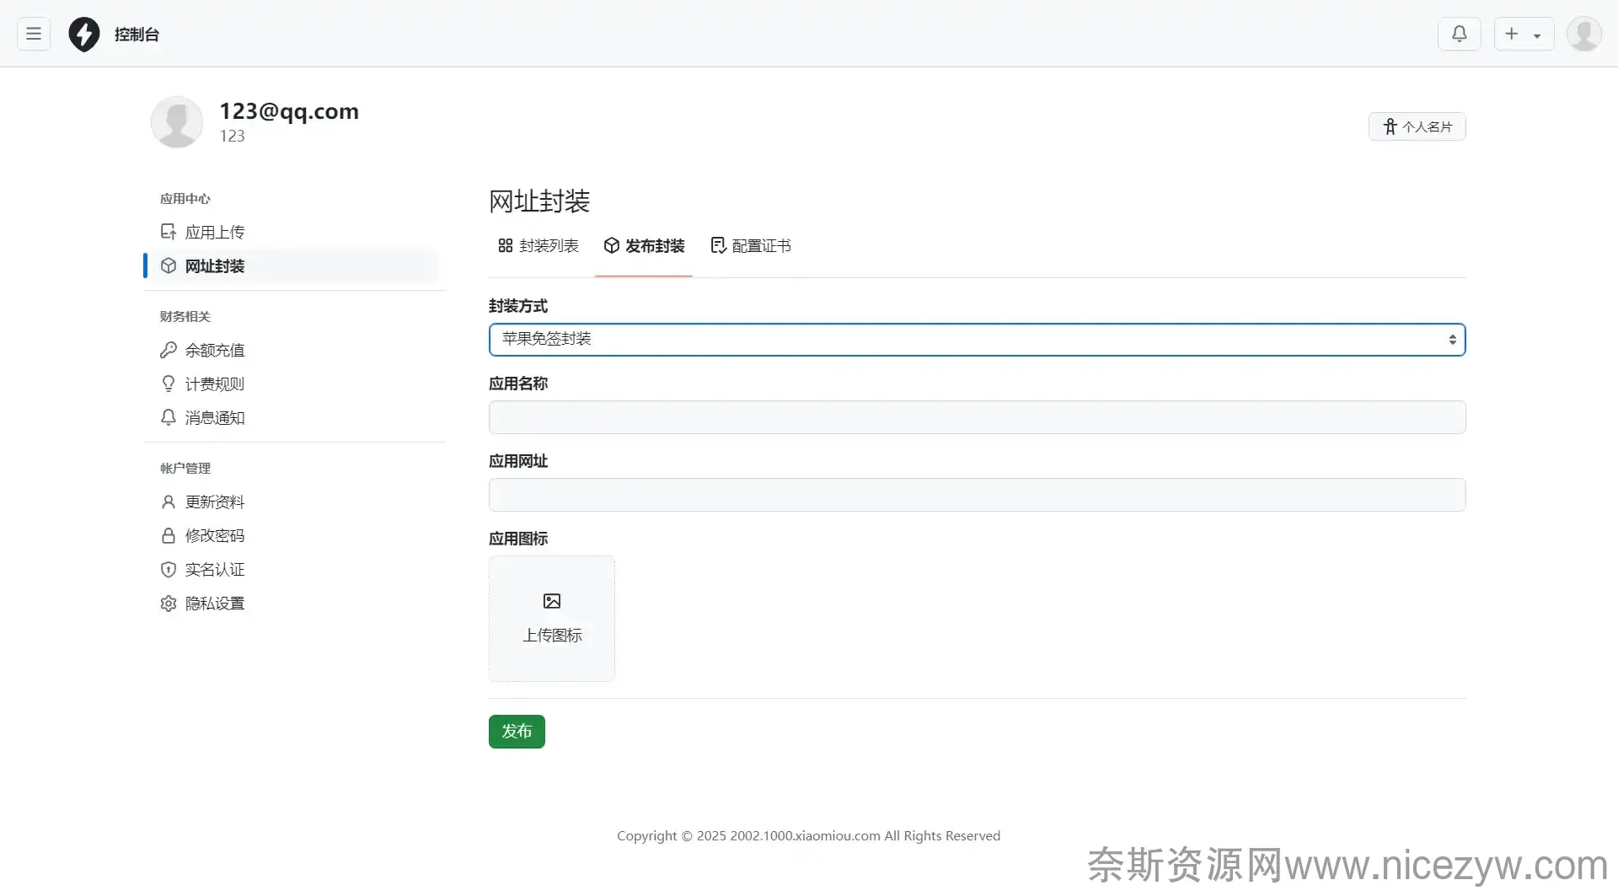Click the 应用上传 upload icon in sidebar
Screen dimensions: 1618x896
click(x=169, y=232)
